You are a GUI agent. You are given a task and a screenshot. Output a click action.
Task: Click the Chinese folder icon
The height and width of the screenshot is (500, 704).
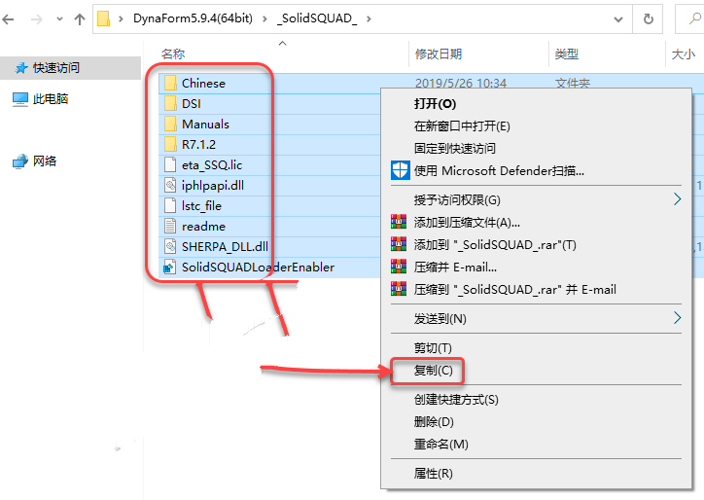click(x=170, y=83)
